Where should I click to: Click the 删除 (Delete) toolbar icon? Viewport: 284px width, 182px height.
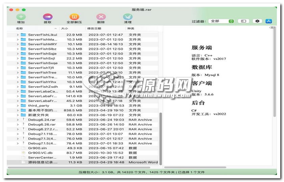click(x=101, y=17)
